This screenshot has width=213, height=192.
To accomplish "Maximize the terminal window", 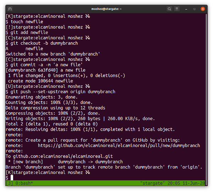I will 195,9.
